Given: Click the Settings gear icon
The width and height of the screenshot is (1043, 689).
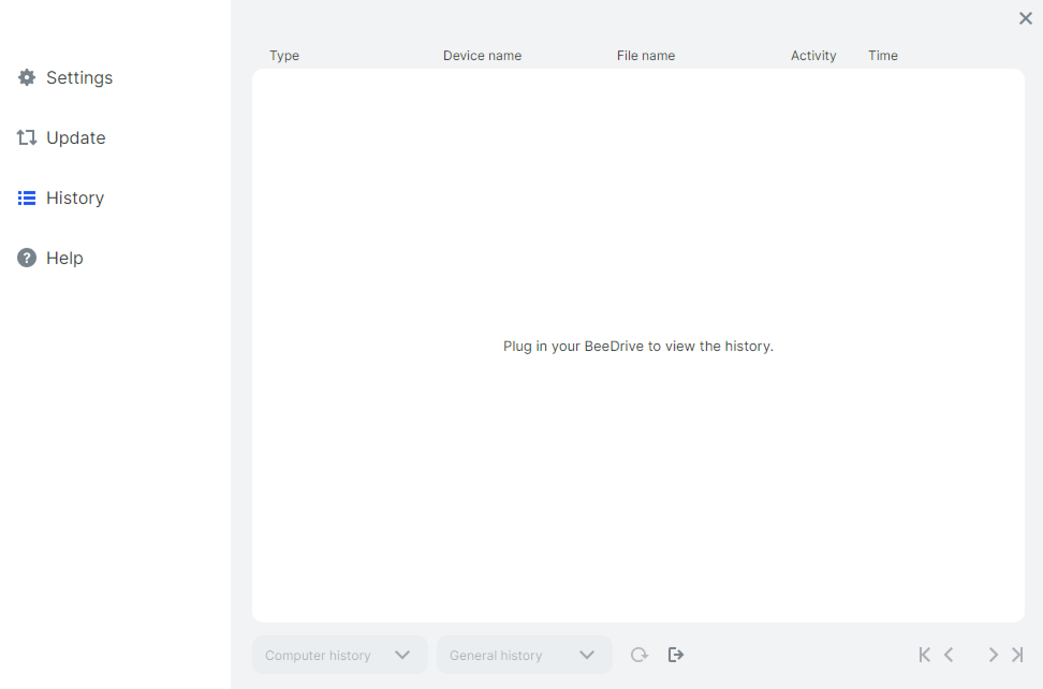Looking at the screenshot, I should [27, 78].
